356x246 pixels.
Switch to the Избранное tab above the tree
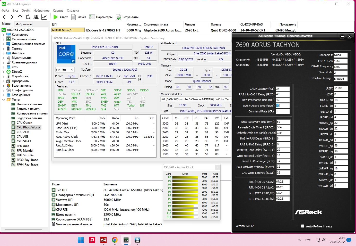pyautogui.click(x=24, y=24)
